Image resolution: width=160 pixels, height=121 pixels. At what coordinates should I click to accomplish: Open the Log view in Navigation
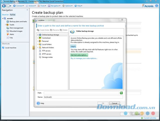tap(11, 38)
